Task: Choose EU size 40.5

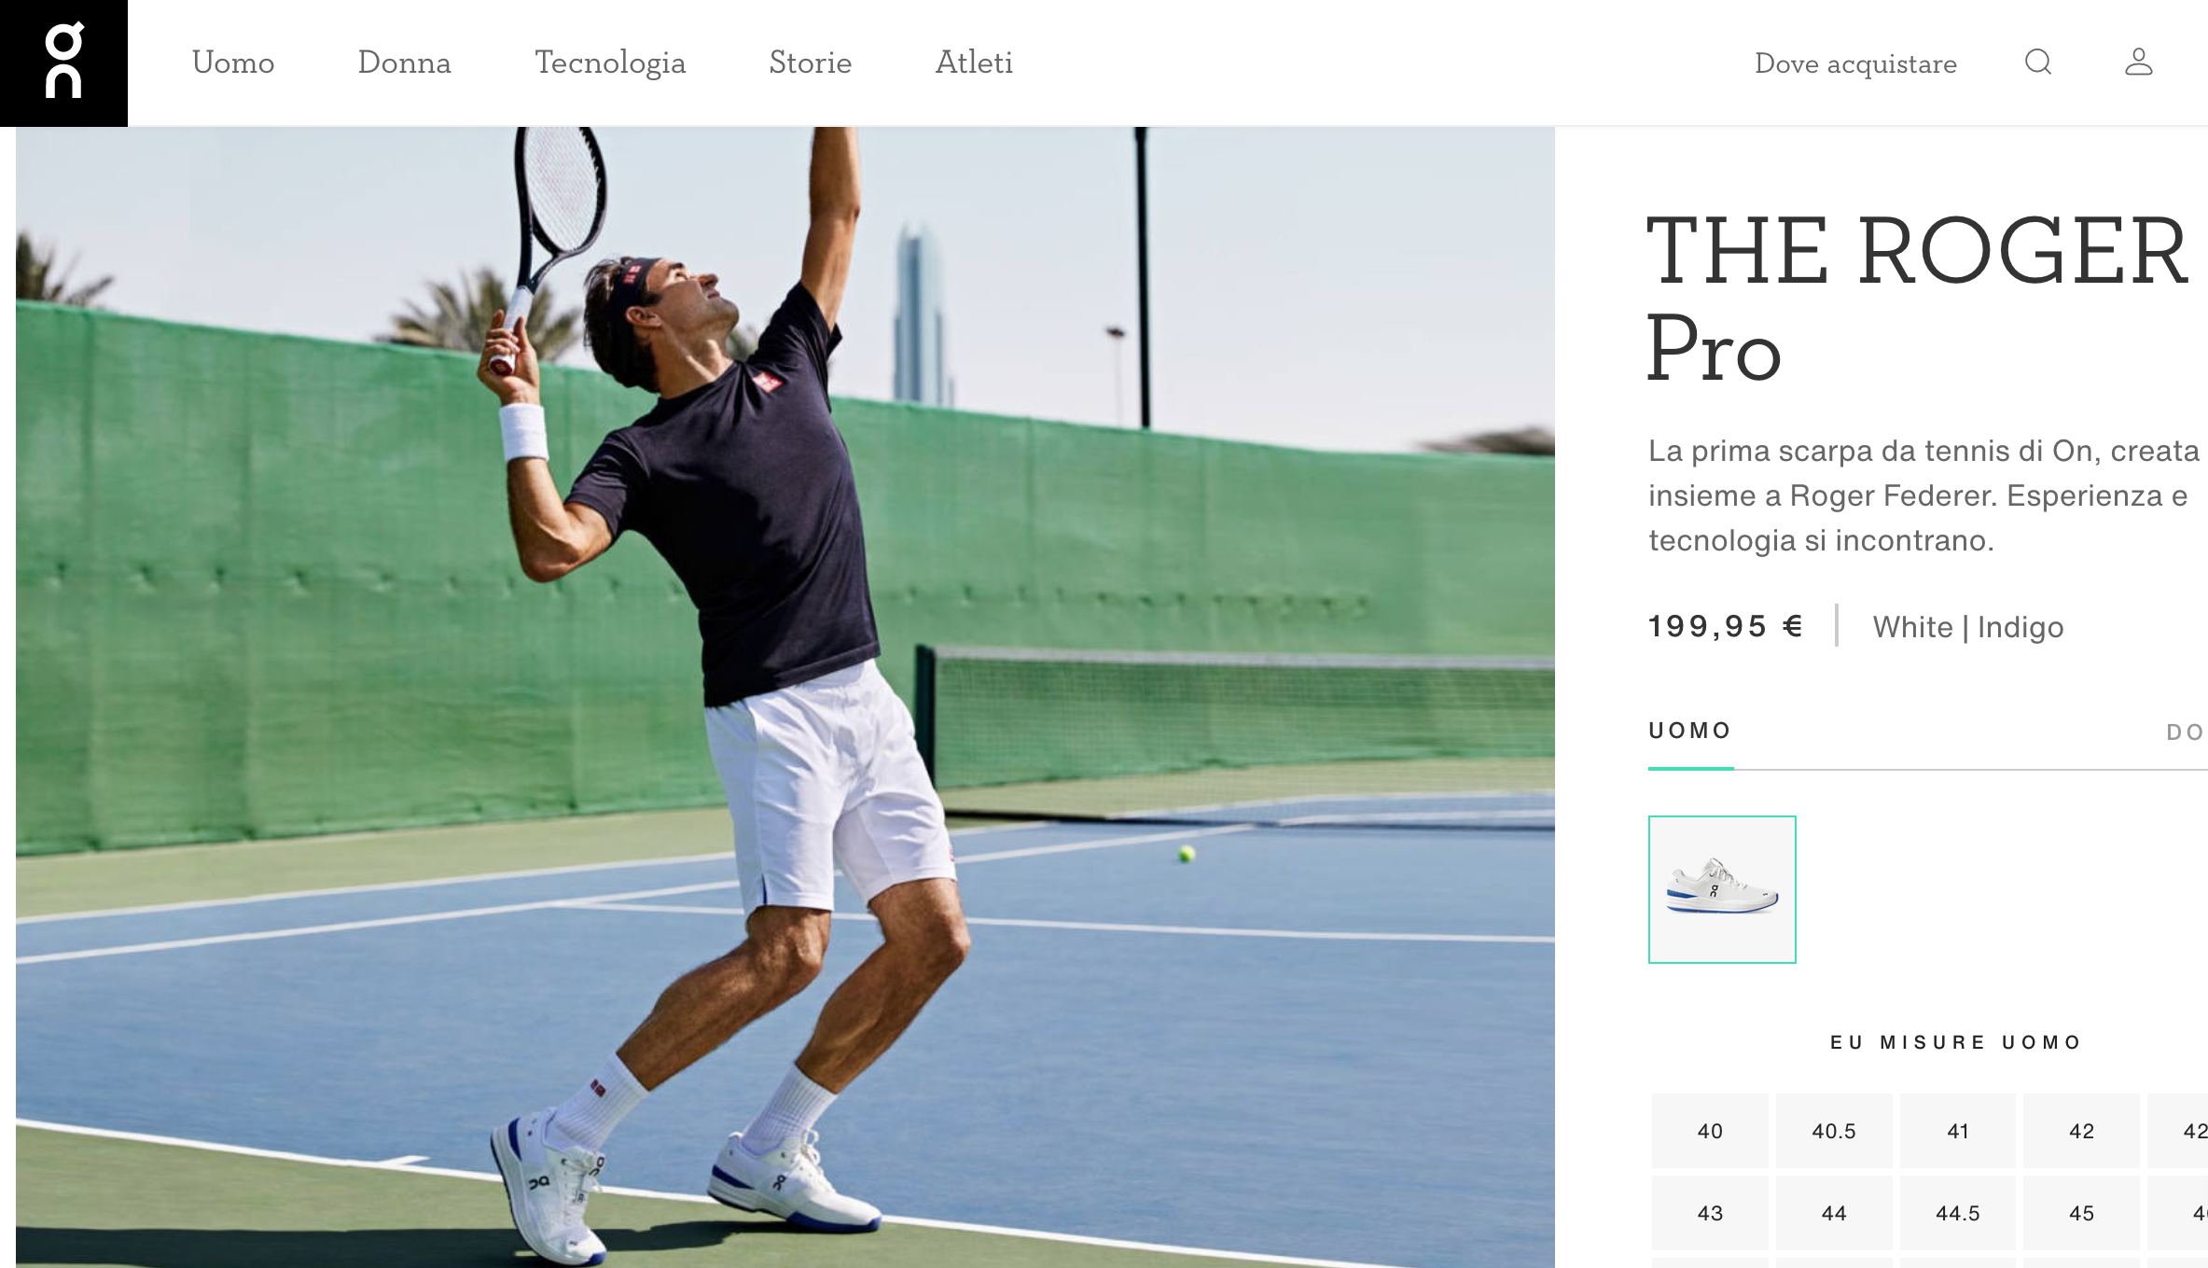Action: 1834,1131
